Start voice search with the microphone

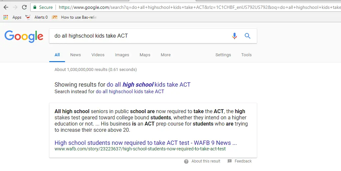pyautogui.click(x=235, y=36)
